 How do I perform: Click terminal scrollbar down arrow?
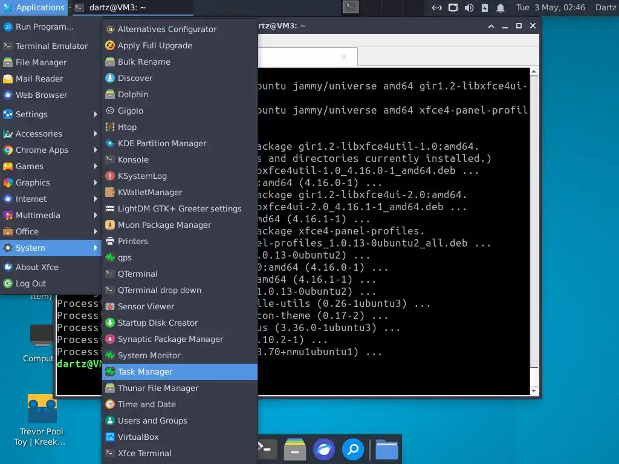tap(534, 391)
